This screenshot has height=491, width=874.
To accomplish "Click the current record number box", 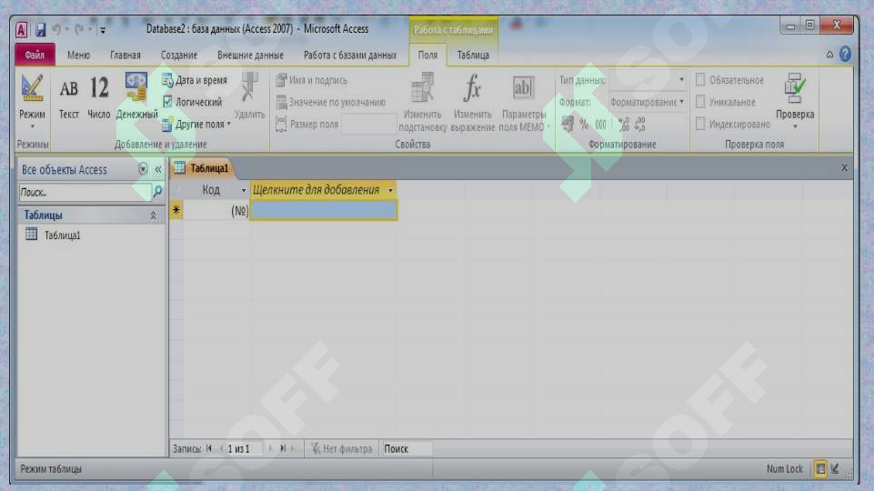I will [244, 448].
